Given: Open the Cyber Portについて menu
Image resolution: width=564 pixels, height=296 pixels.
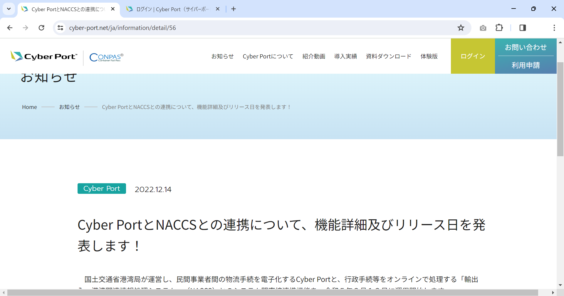Looking at the screenshot, I should tap(268, 56).
